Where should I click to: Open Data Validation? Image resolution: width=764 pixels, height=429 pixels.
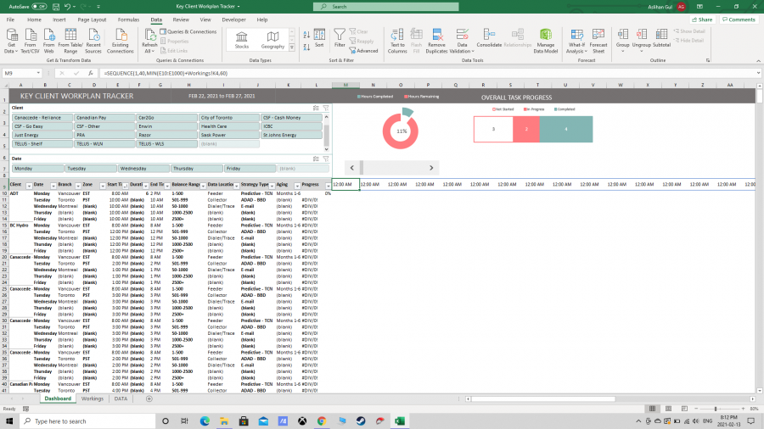462,41
